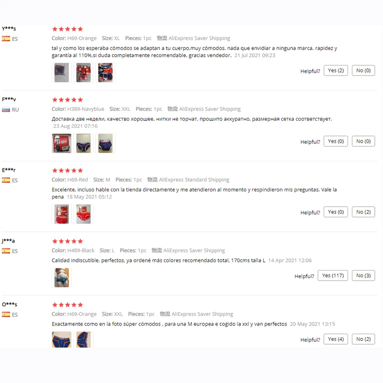
Task: Click Spain flag icon beside Y***s
Action: click(6, 39)
